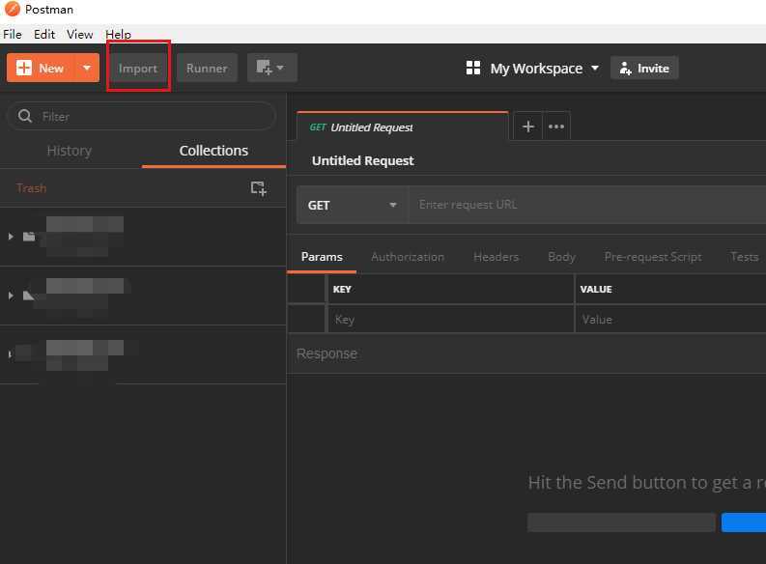This screenshot has height=564, width=766.
Task: Click the second collection folder icon
Action: 29,296
